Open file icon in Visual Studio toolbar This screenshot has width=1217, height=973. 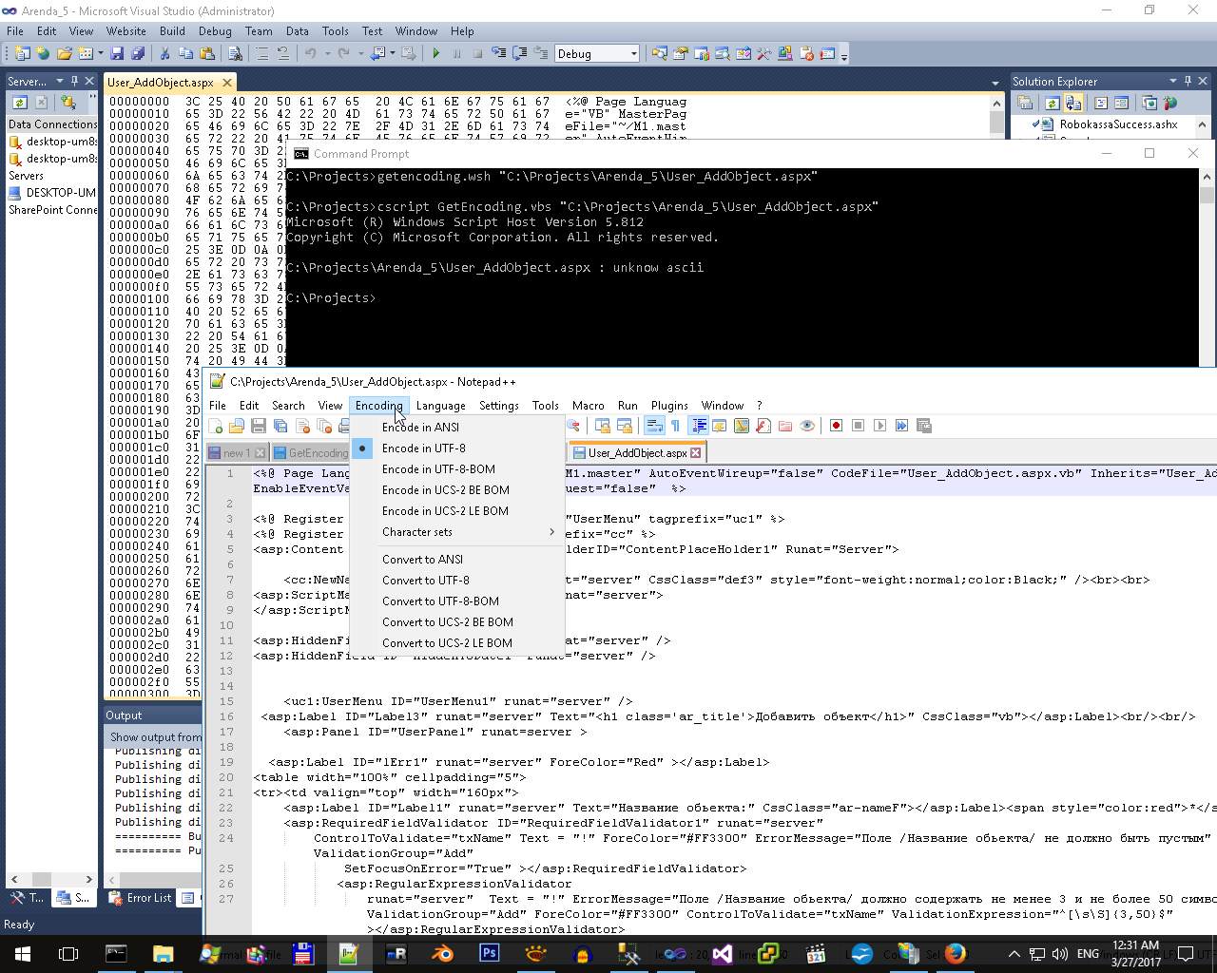coord(65,53)
